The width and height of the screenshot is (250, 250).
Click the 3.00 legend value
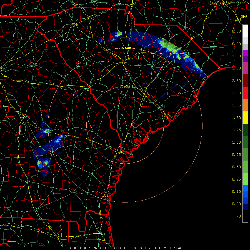point(236,68)
